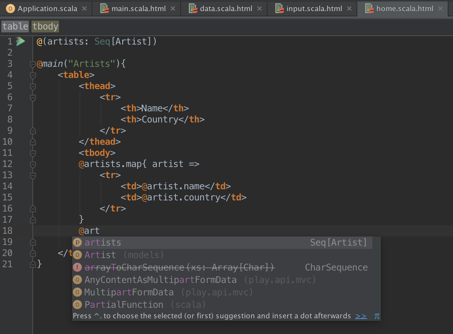Collapse the thead fold marker on line 5

(33, 86)
